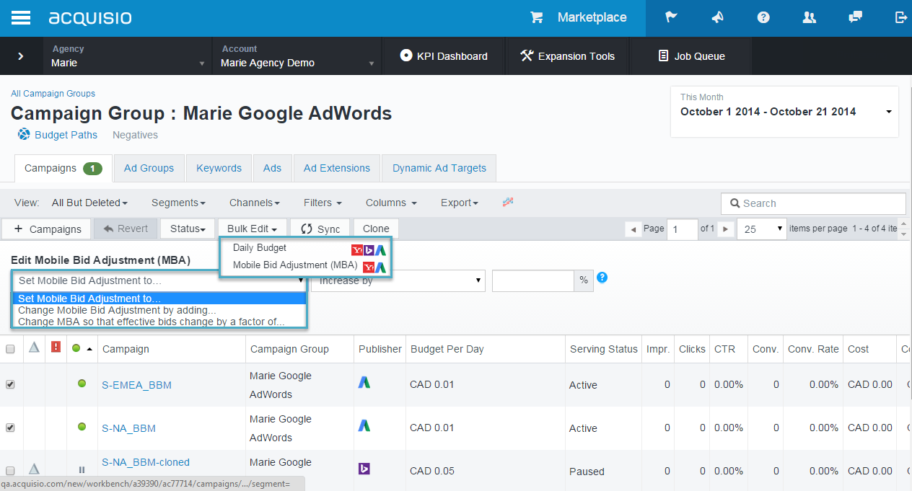Open the flag notifications icon
The width and height of the screenshot is (912, 491).
click(671, 17)
